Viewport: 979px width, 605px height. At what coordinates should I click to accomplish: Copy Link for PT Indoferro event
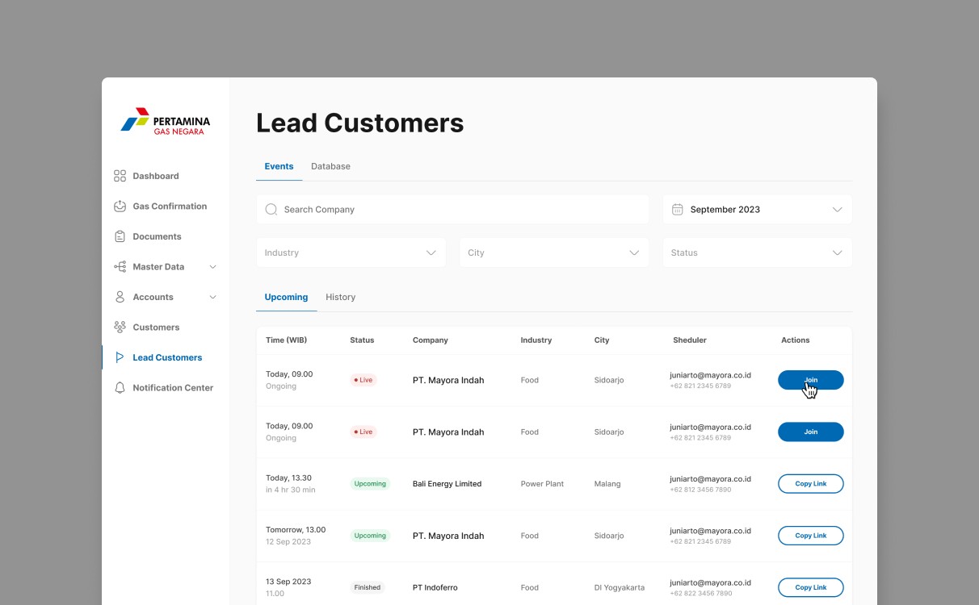click(x=811, y=587)
